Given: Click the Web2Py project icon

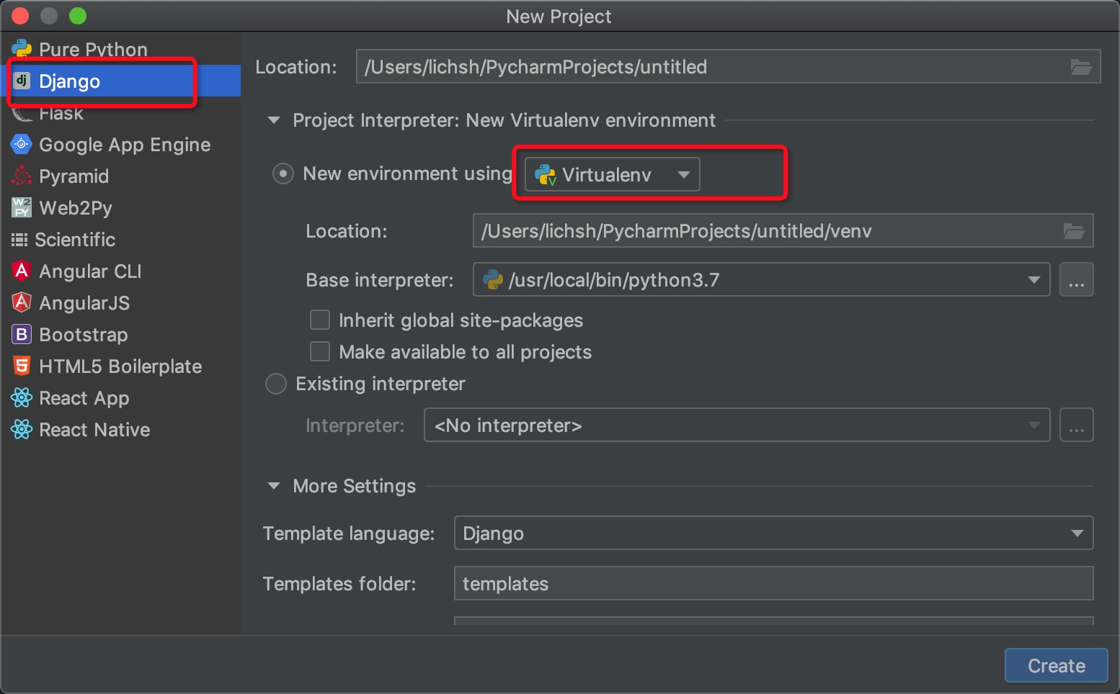Looking at the screenshot, I should click(22, 207).
